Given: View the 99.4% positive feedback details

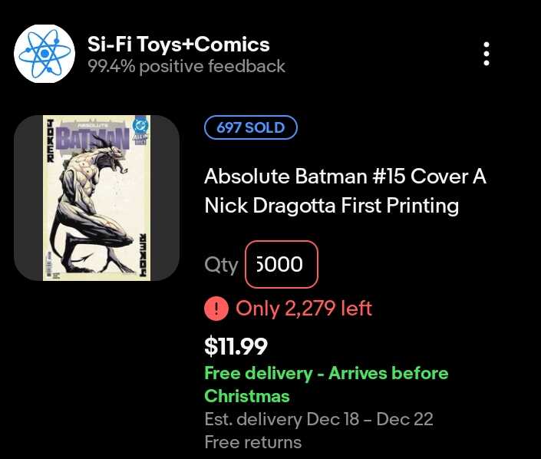Looking at the screenshot, I should point(186,67).
